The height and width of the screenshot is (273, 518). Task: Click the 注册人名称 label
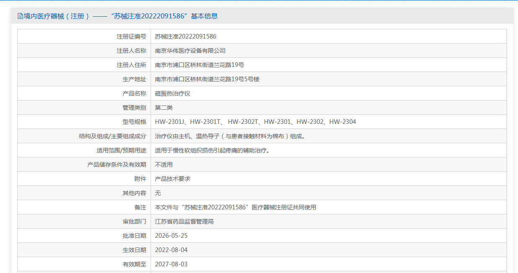131,51
